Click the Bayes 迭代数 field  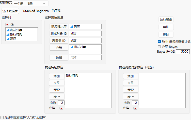click(x=183, y=52)
